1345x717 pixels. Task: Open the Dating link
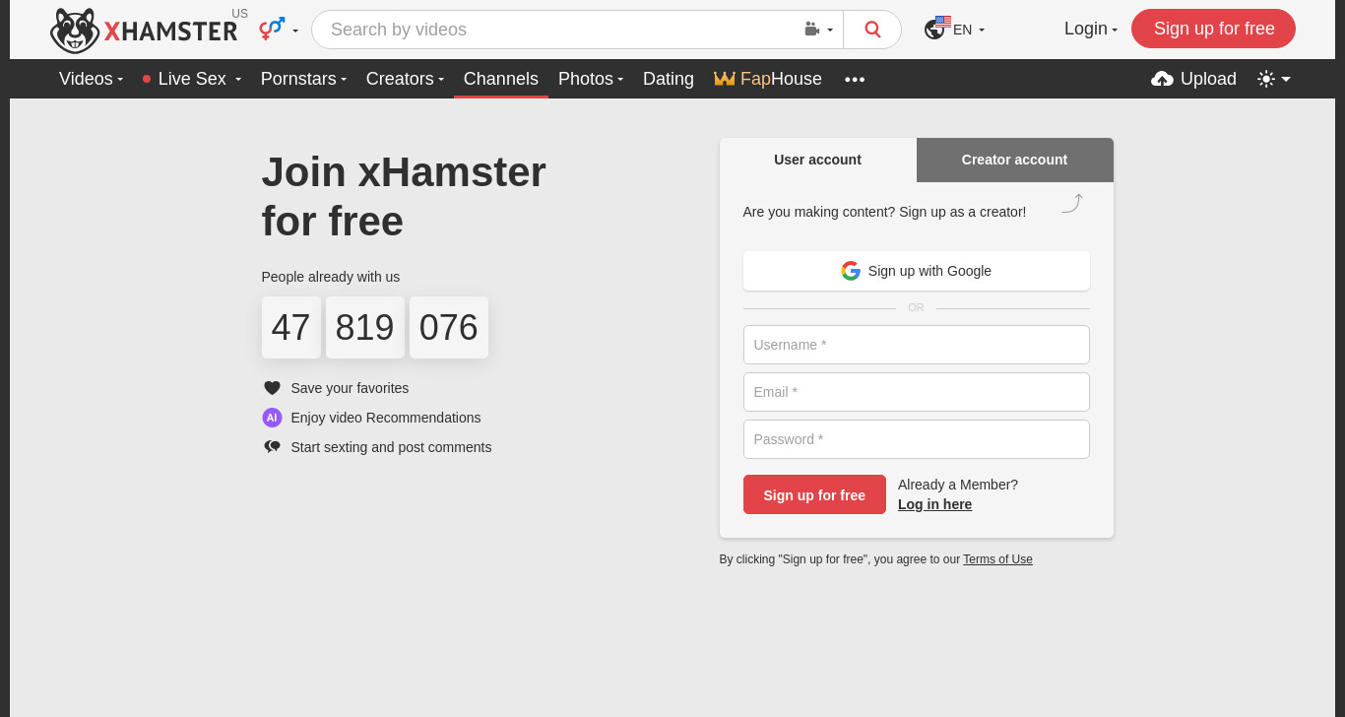tap(669, 79)
